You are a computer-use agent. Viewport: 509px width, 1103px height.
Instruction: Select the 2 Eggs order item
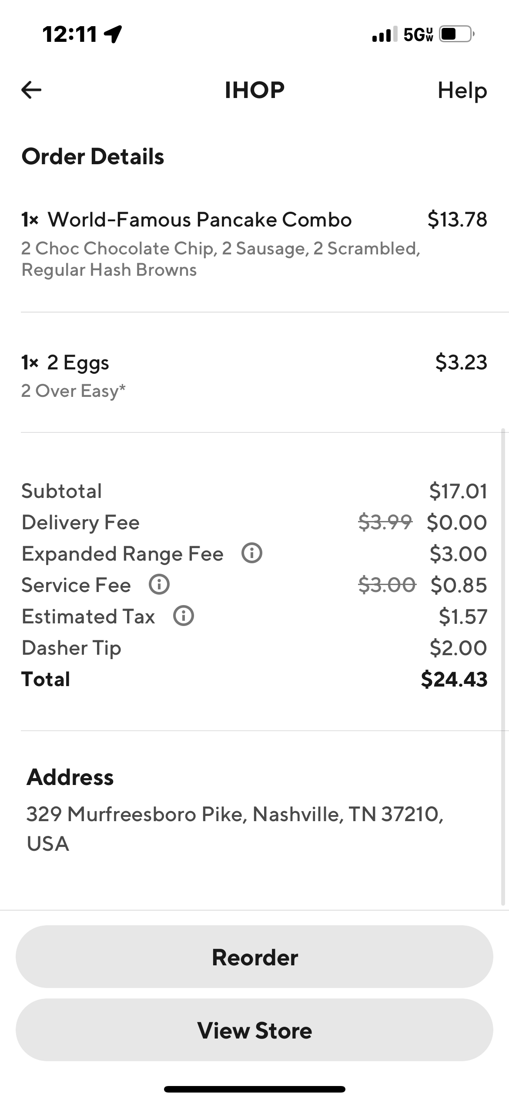pyautogui.click(x=77, y=362)
